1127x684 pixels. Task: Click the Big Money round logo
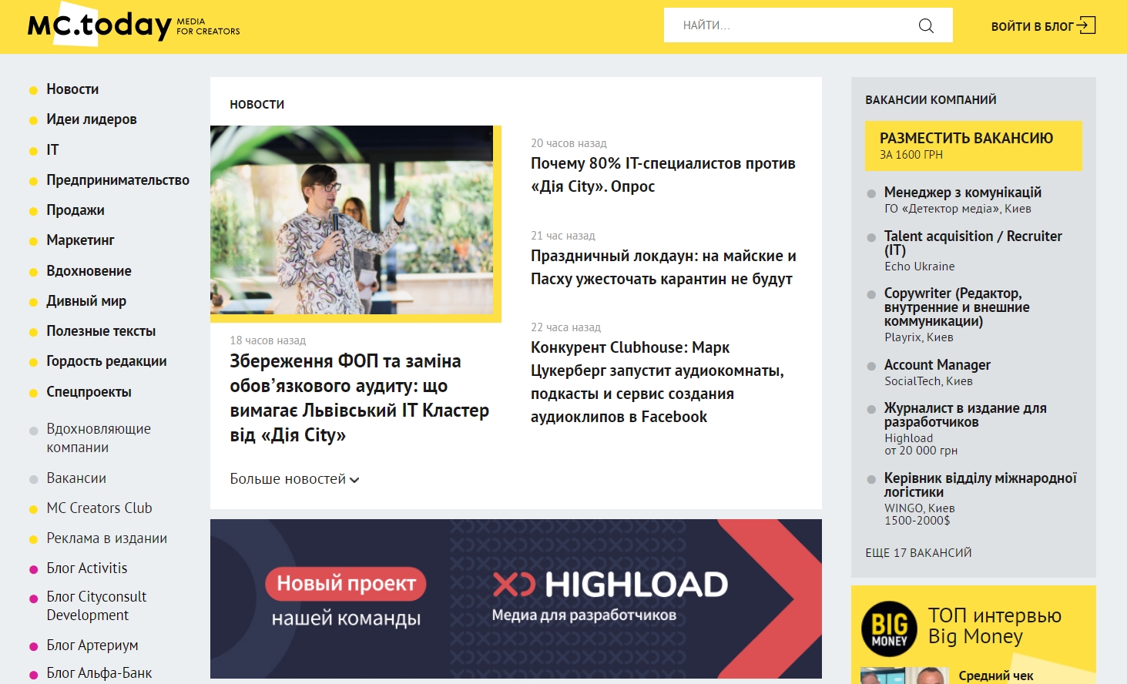point(889,629)
